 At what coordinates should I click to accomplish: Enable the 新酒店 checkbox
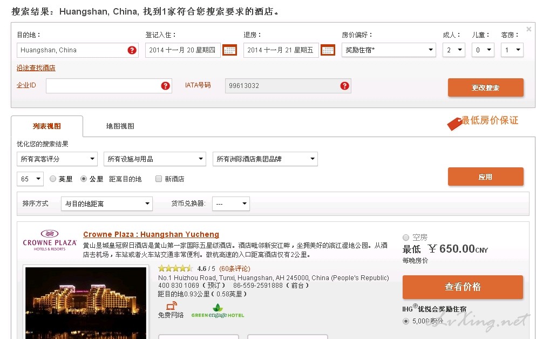click(159, 179)
